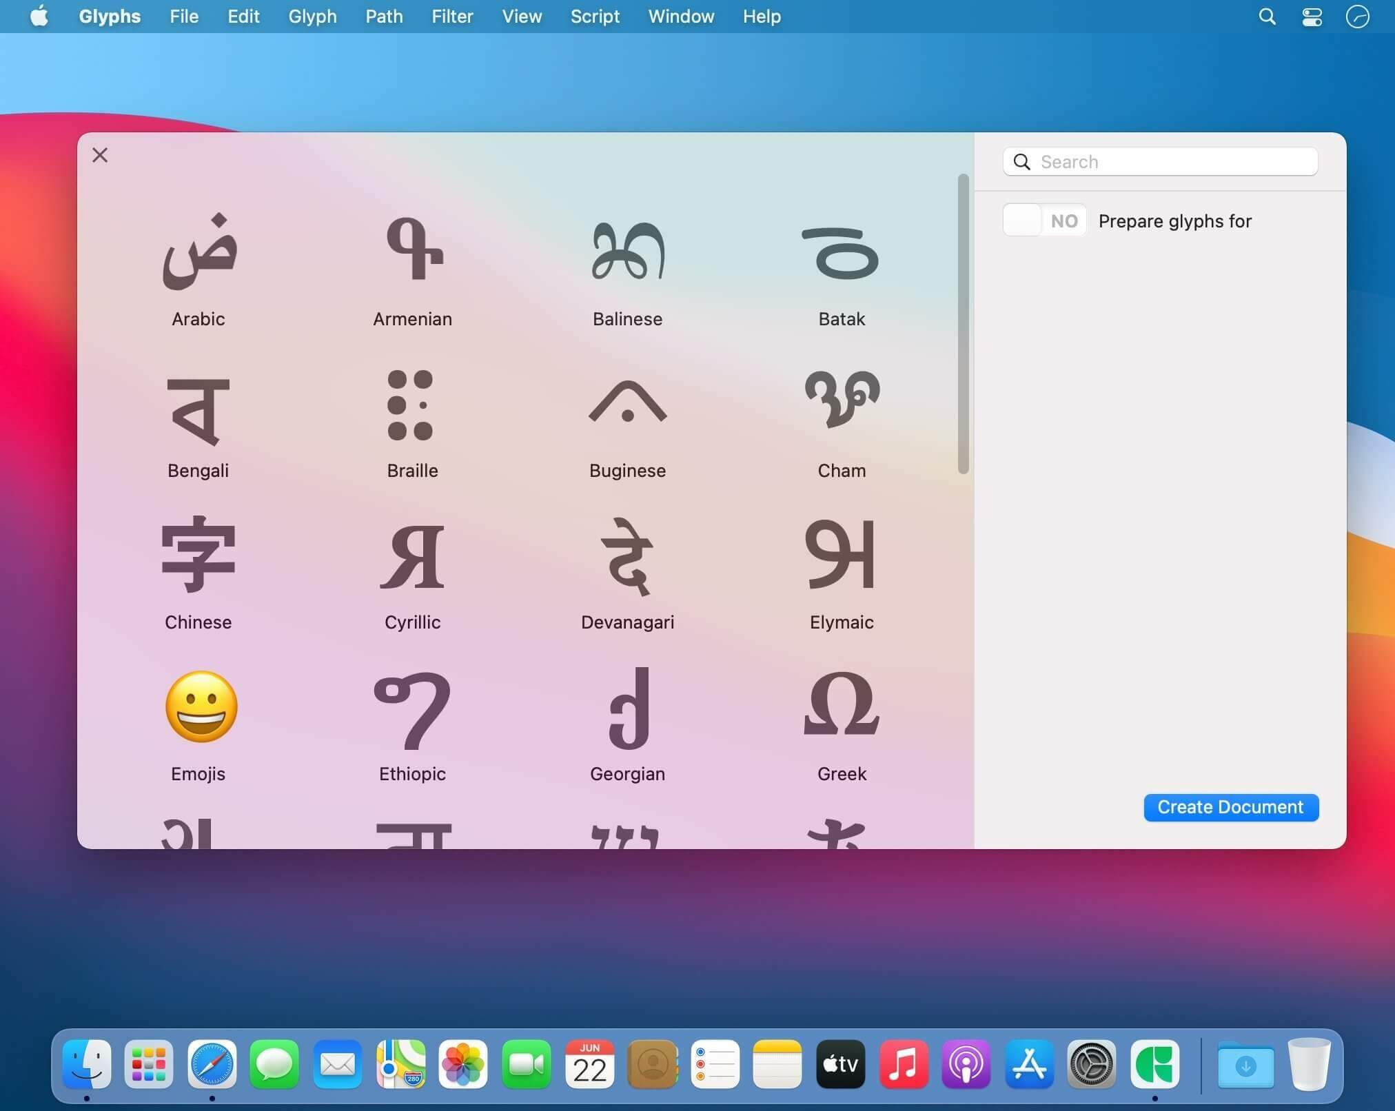
Task: Click the script list vertical scrollbar
Action: click(x=963, y=324)
